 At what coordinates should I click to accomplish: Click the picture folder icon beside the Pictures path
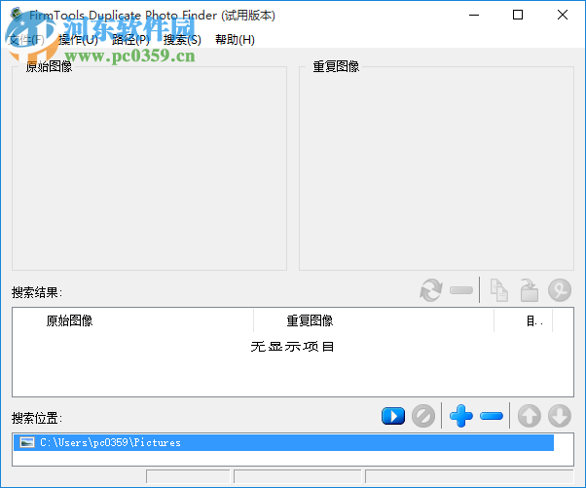[27, 443]
